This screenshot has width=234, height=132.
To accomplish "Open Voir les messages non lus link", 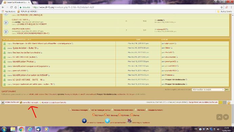I will pos(101,110).
